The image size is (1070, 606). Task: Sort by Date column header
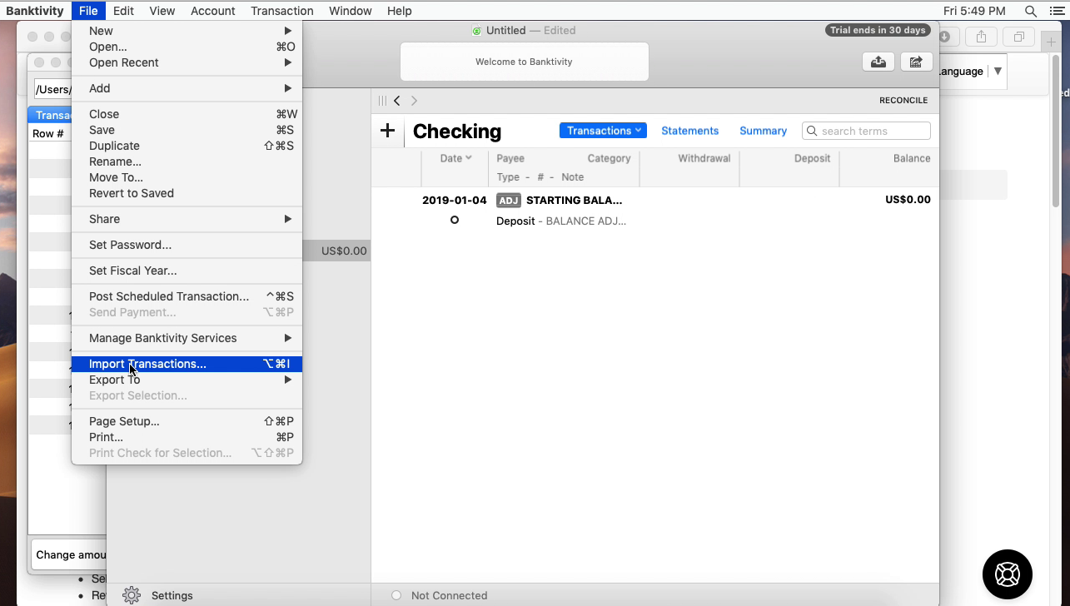455,158
